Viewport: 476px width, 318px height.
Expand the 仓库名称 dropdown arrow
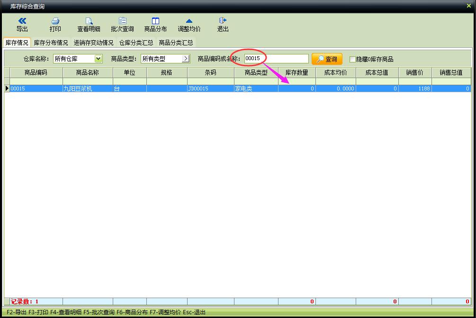99,59
